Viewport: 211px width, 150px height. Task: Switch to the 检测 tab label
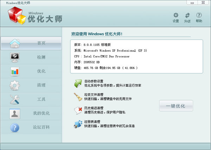point(41,57)
